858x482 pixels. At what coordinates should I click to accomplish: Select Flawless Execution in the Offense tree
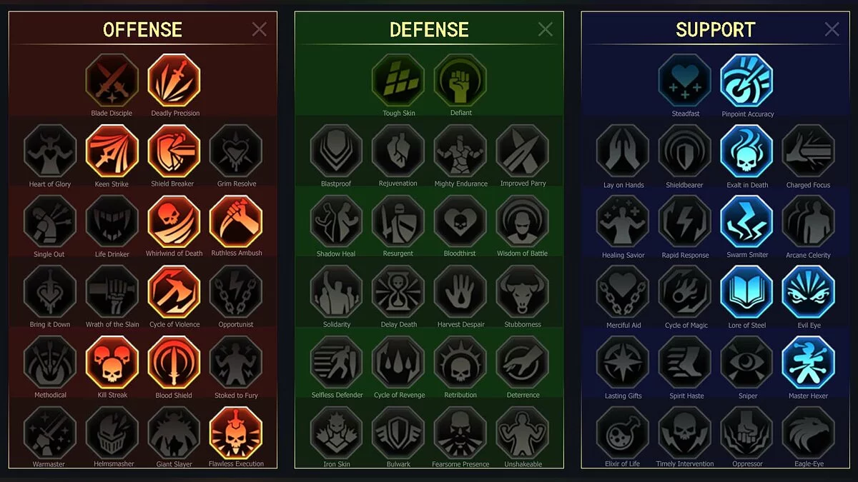[236, 433]
